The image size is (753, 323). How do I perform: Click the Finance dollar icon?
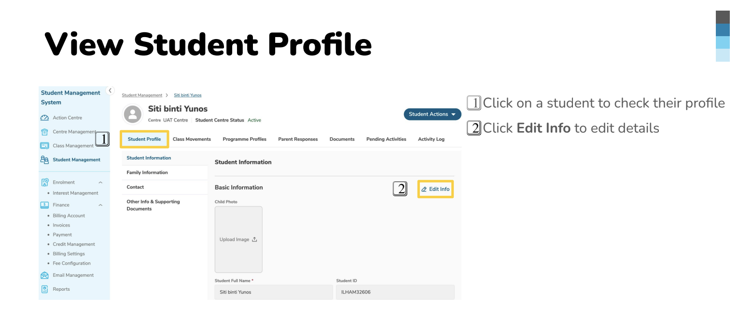tap(44, 205)
